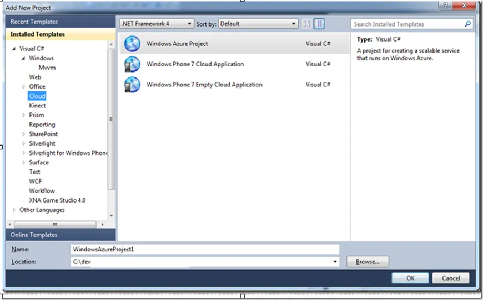The image size is (483, 300).
Task: Select the Web category
Action: (x=35, y=77)
